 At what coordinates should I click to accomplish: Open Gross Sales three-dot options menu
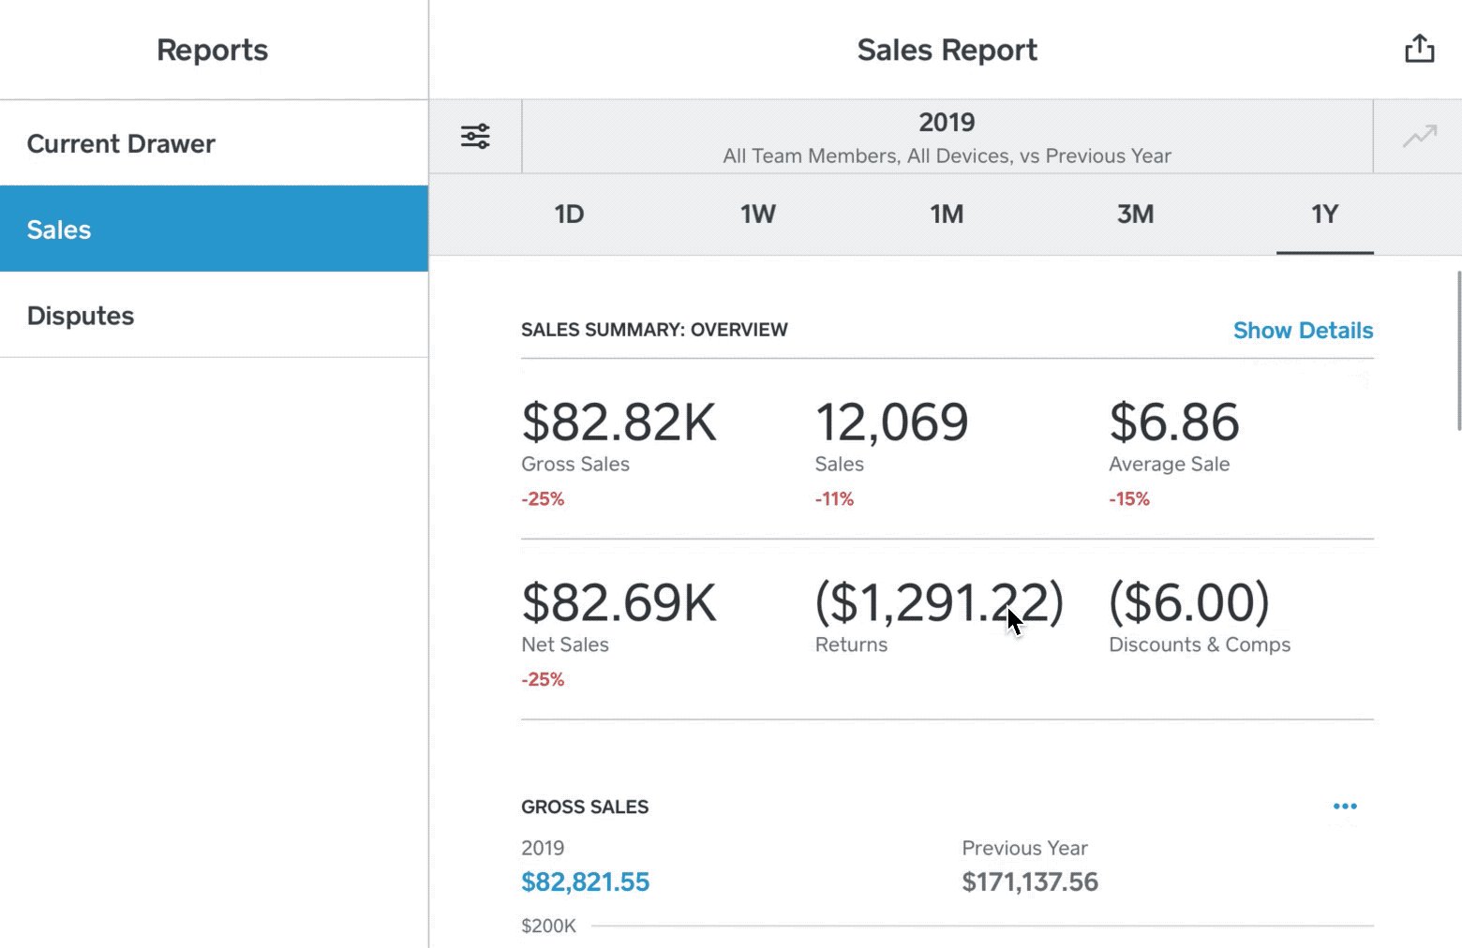coord(1345,807)
